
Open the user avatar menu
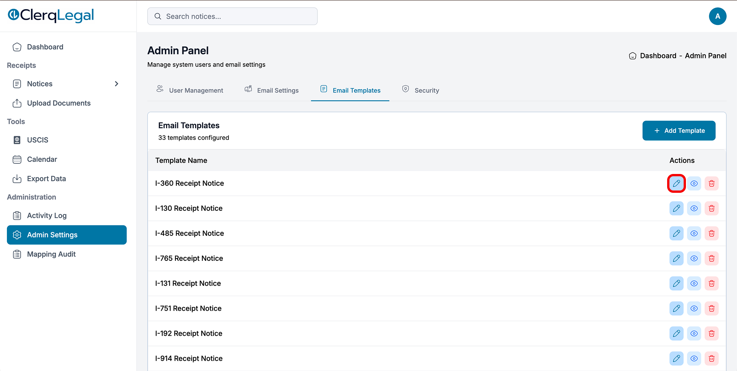pyautogui.click(x=717, y=17)
